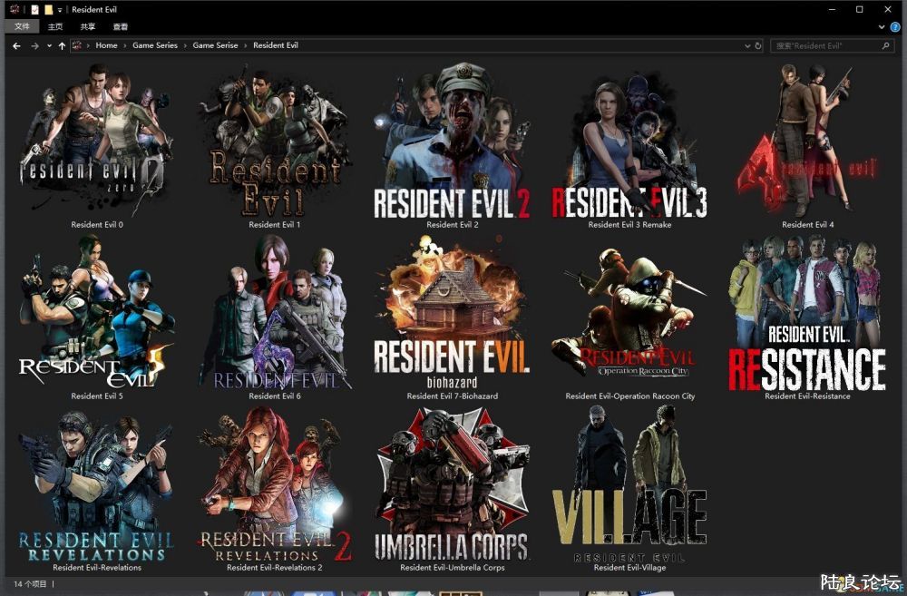The height and width of the screenshot is (596, 907).
Task: Switch to the 查看 (View) ribbon tab
Action: (120, 27)
